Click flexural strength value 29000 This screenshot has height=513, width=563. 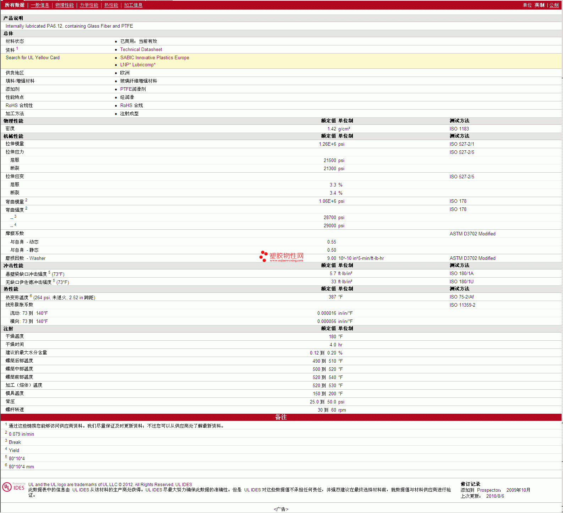coord(330,226)
